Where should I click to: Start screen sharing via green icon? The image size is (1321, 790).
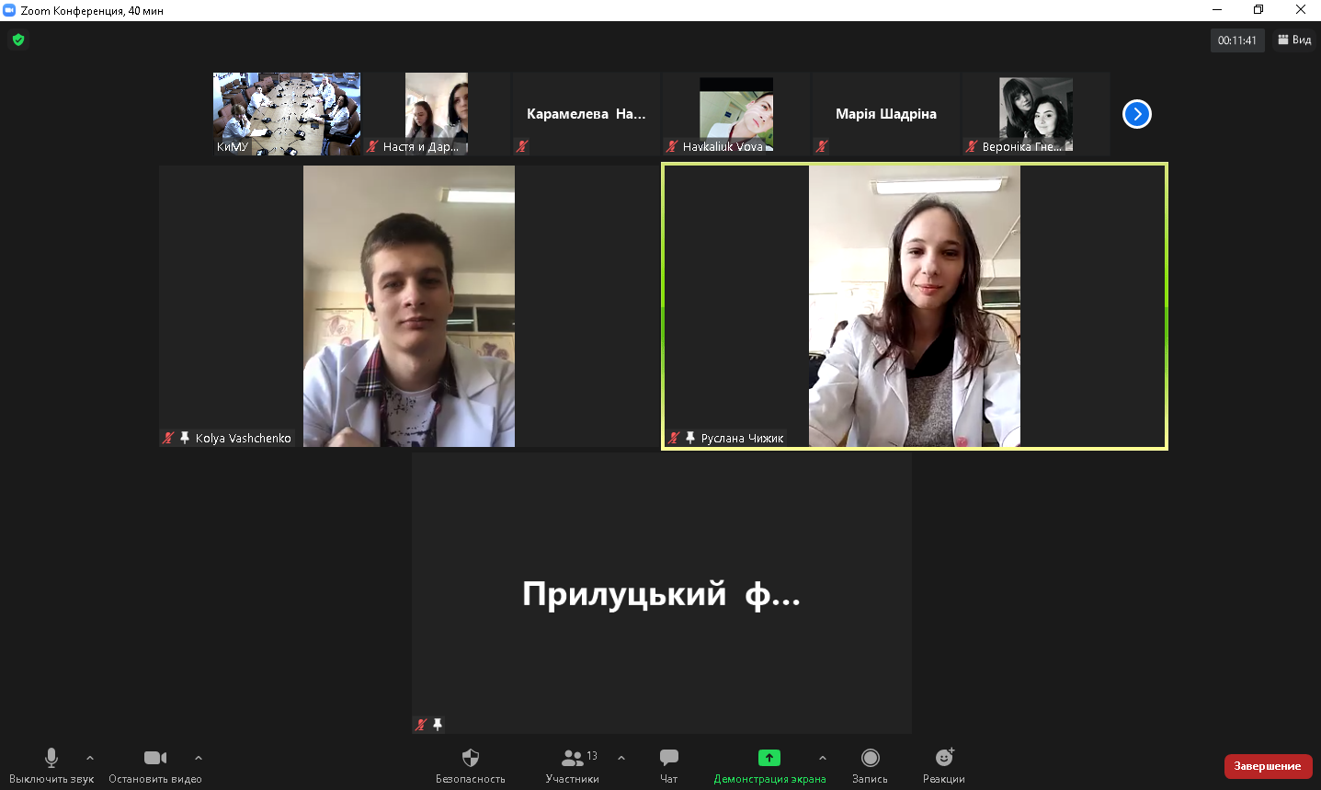click(769, 758)
